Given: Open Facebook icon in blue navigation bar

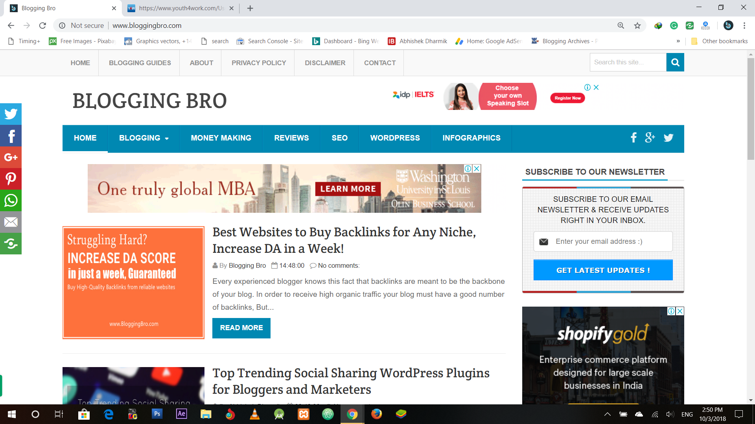Looking at the screenshot, I should click(633, 138).
